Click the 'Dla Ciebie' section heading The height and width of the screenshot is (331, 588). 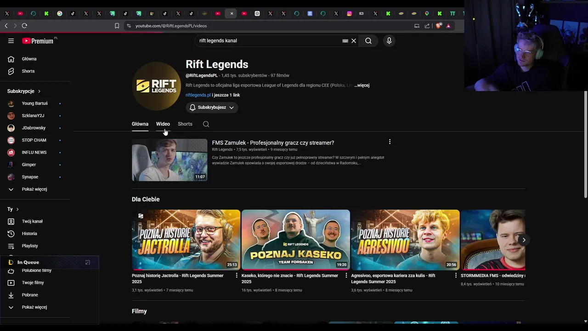coord(146,200)
